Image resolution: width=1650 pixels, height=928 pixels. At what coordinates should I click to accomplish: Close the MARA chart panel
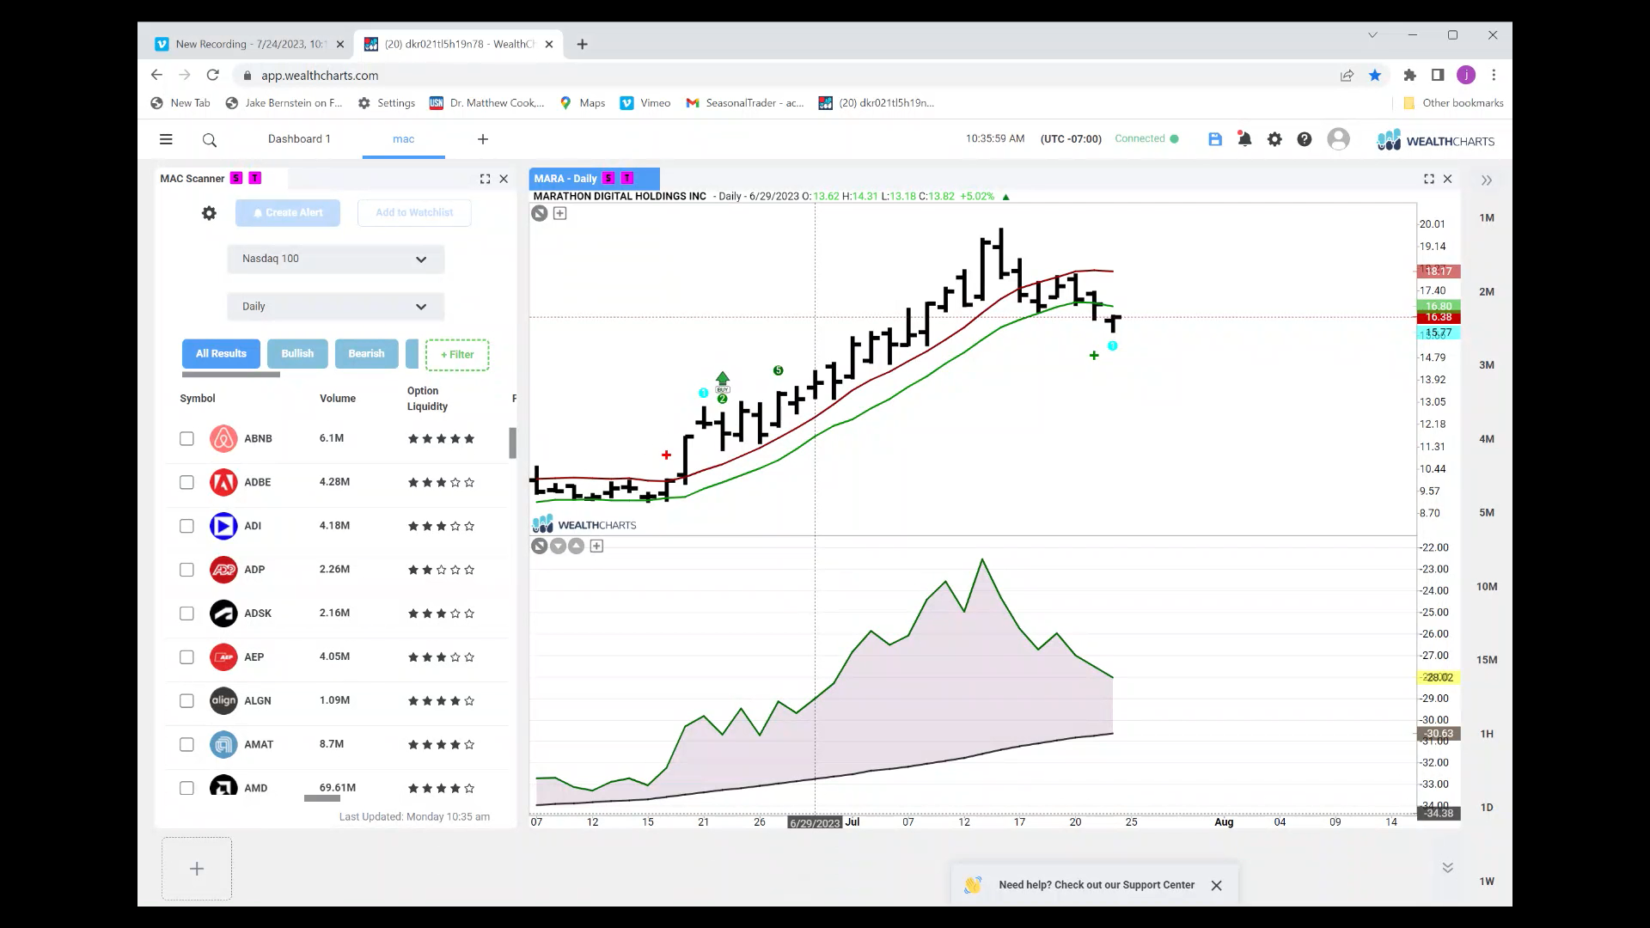[x=1448, y=179]
